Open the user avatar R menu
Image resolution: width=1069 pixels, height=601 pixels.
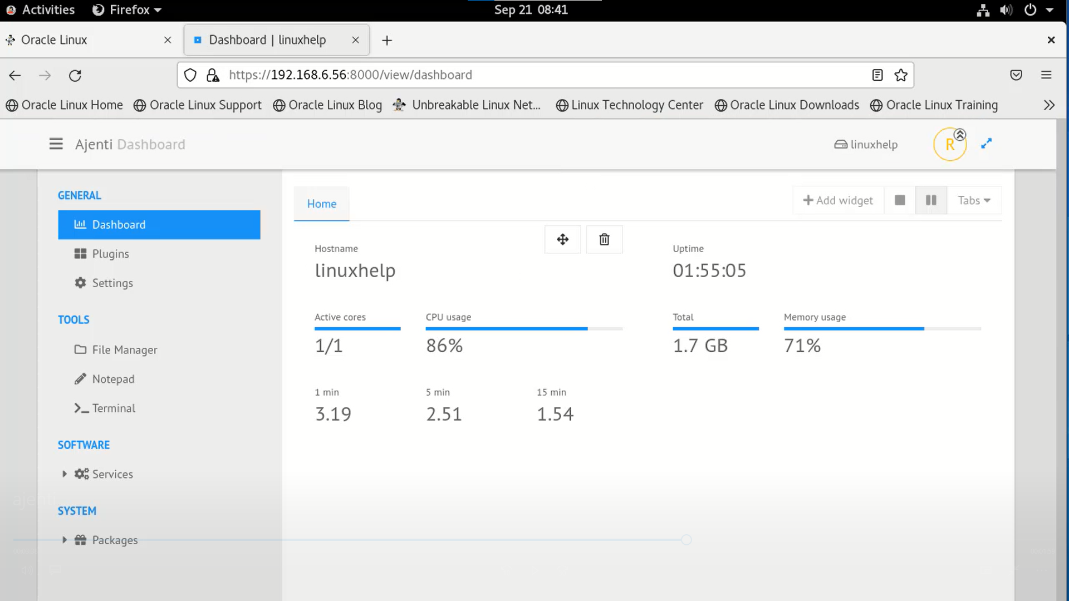click(x=950, y=145)
